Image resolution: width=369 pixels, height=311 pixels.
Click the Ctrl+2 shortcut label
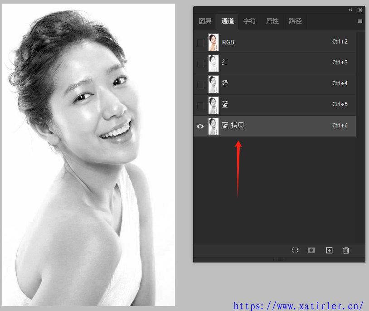coord(340,42)
